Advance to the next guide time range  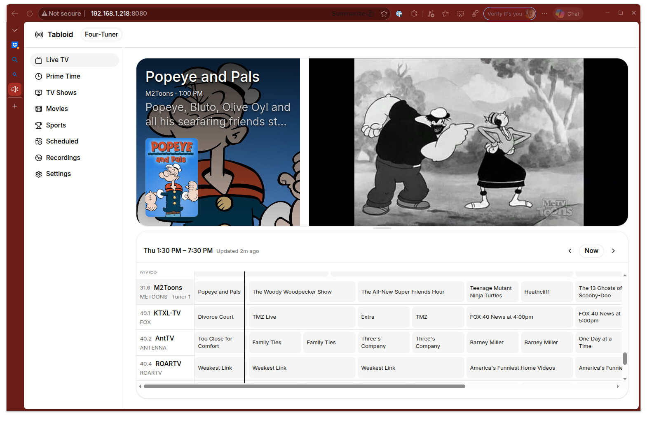[x=613, y=251]
